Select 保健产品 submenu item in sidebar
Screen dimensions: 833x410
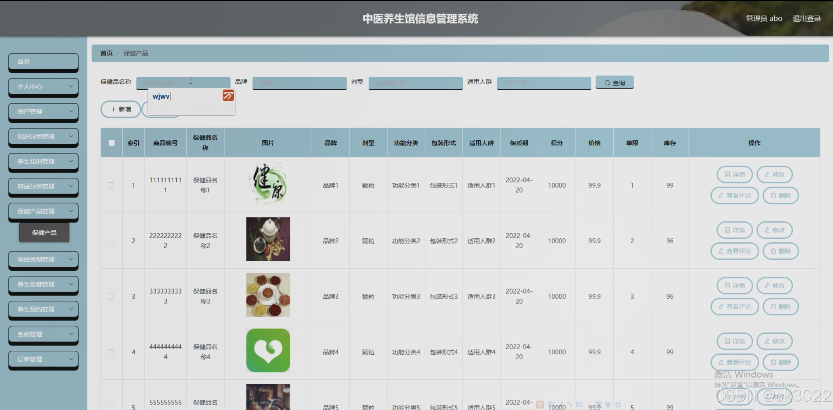pos(44,233)
